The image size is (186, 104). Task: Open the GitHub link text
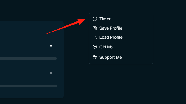(x=106, y=47)
